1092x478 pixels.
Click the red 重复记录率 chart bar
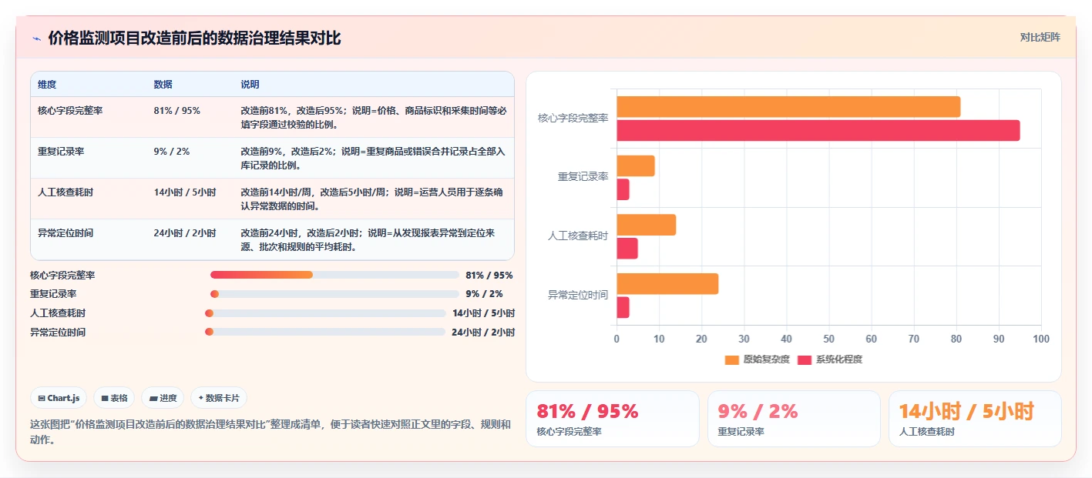[x=623, y=189]
